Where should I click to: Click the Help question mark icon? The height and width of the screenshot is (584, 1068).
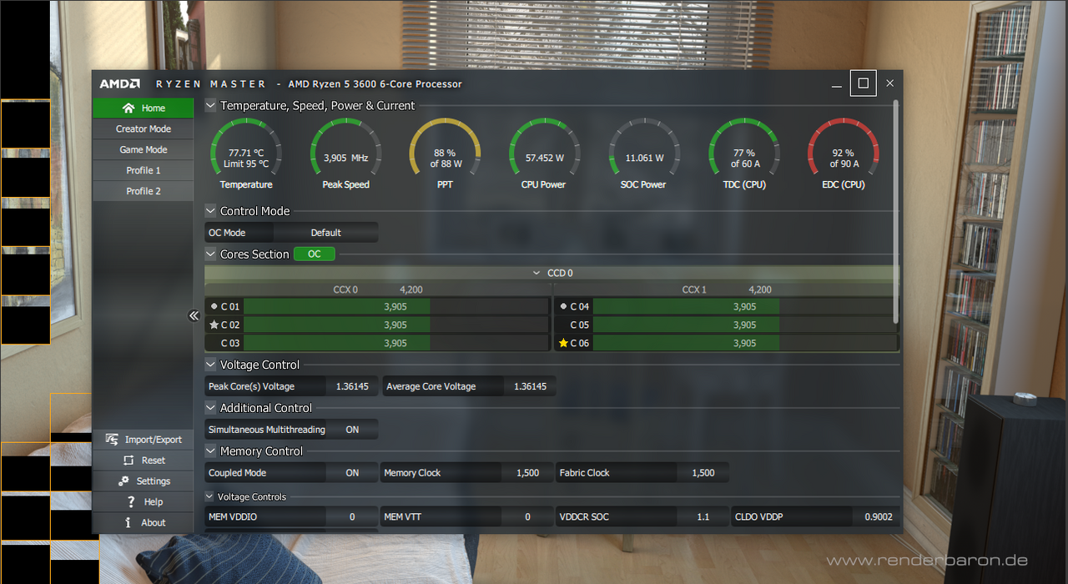click(x=131, y=502)
